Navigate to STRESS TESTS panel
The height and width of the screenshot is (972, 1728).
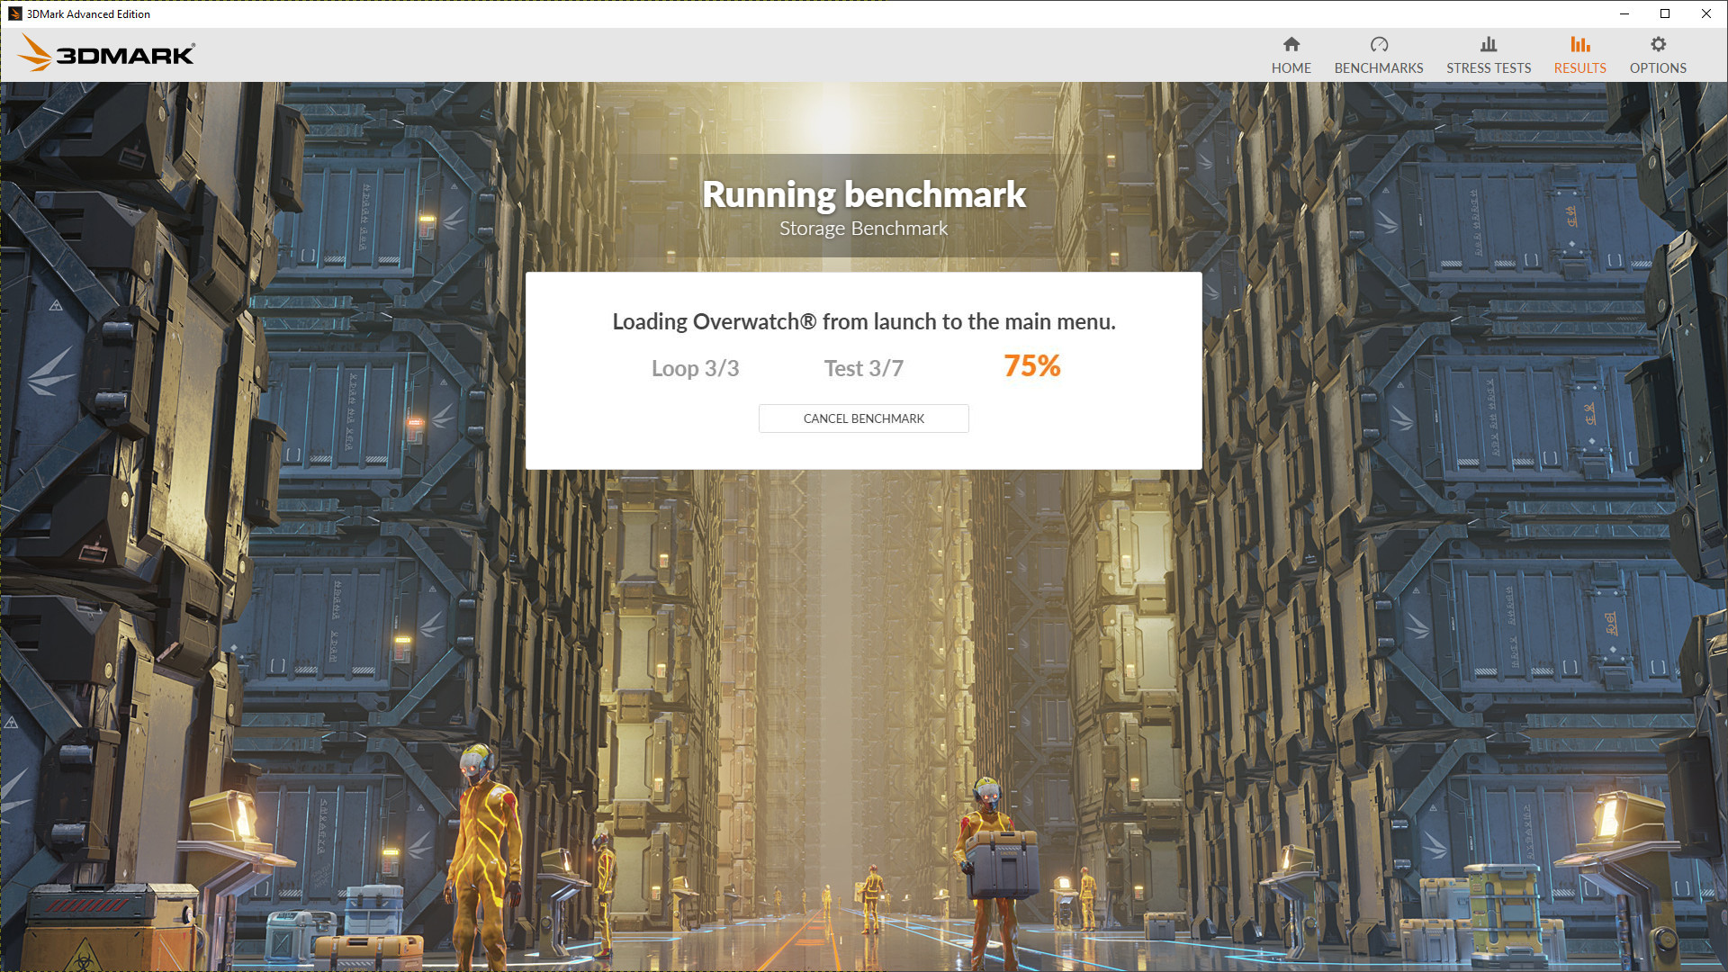point(1489,53)
